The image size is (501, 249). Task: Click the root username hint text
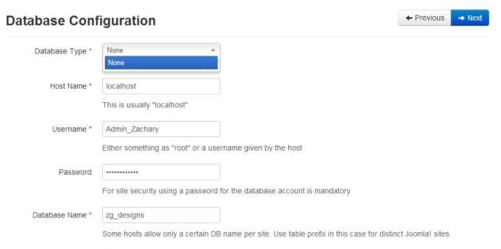tap(202, 148)
